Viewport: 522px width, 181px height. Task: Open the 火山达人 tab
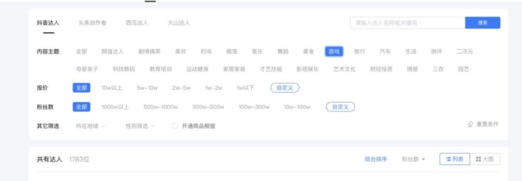coord(179,23)
